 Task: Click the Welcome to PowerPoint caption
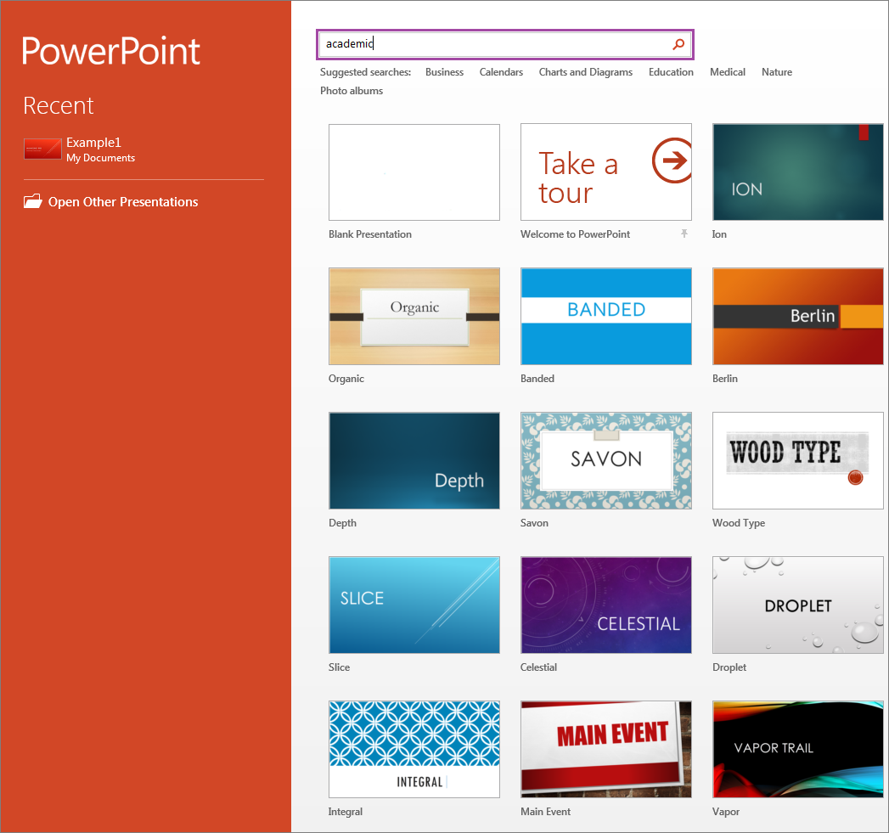pyautogui.click(x=575, y=234)
